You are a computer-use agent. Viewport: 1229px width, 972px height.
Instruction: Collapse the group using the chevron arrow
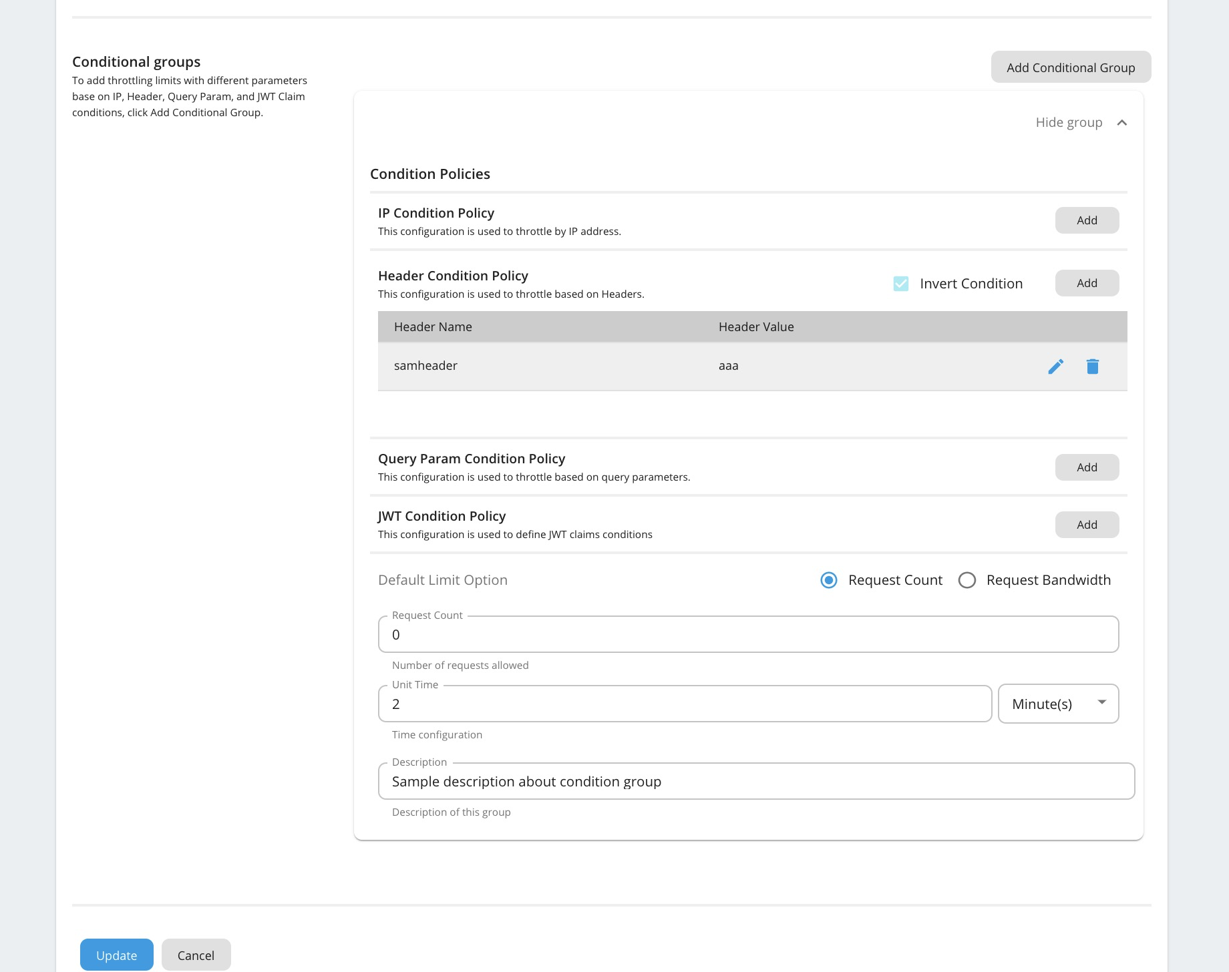[1122, 122]
